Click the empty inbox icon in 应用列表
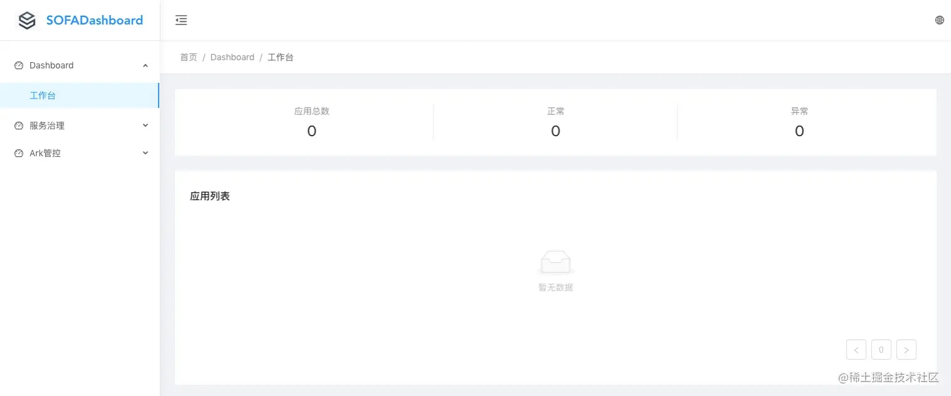Image resolution: width=951 pixels, height=396 pixels. coord(556,262)
